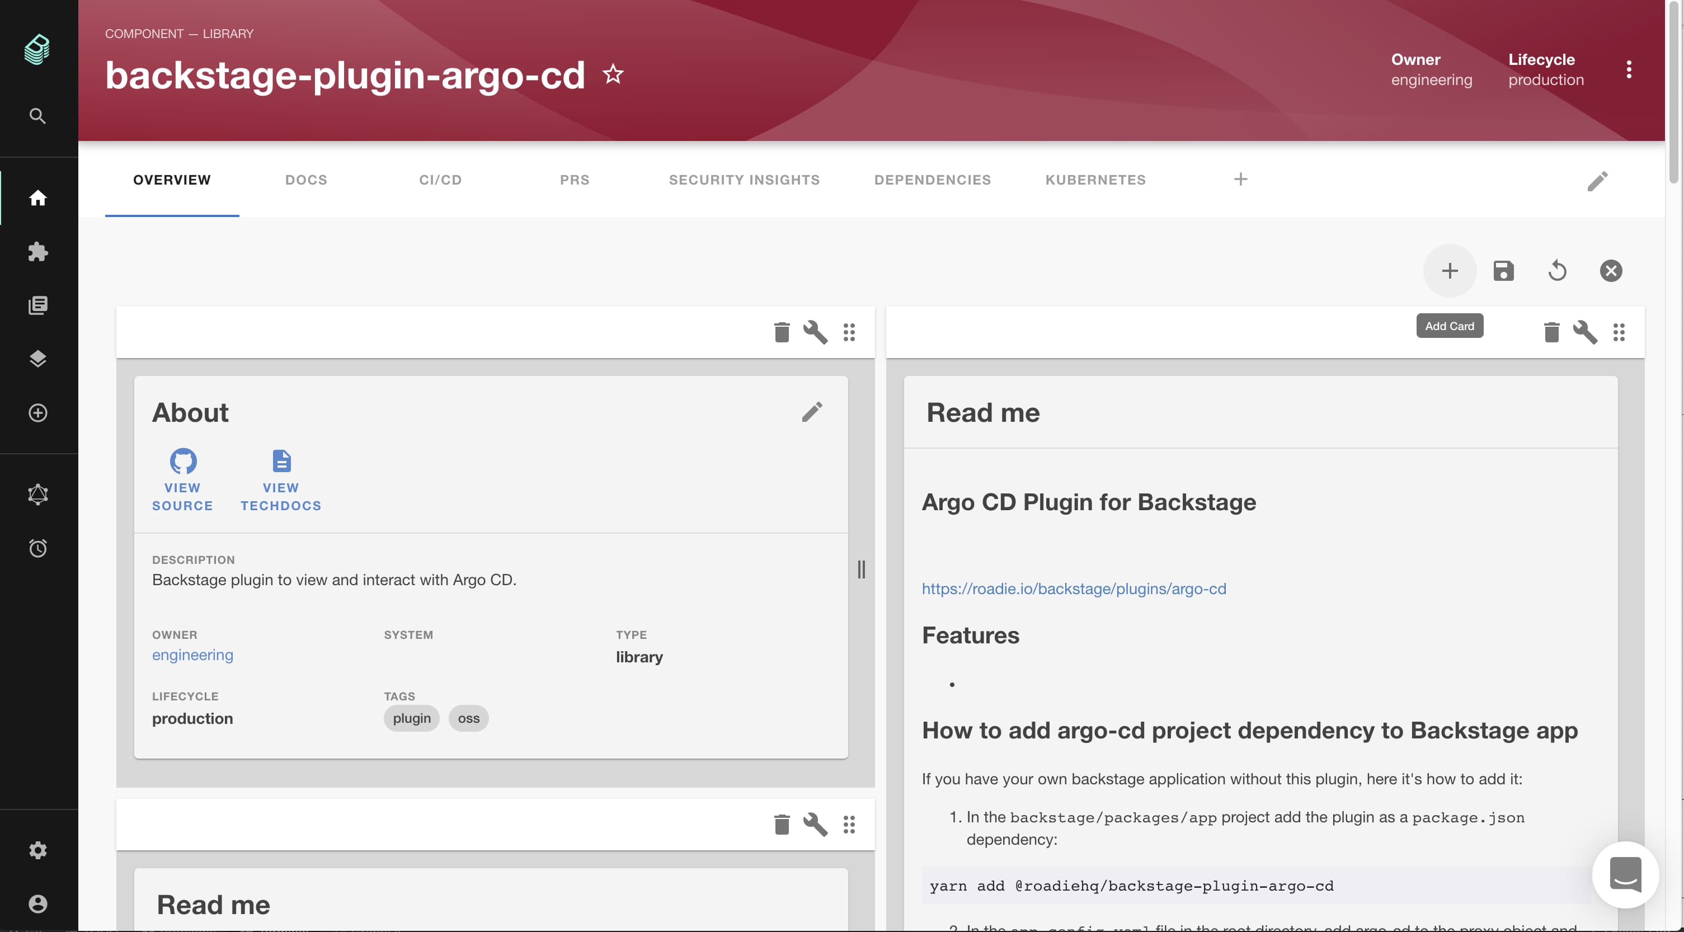Click the plugin tag in About card
The height and width of the screenshot is (932, 1684).
pyautogui.click(x=411, y=718)
